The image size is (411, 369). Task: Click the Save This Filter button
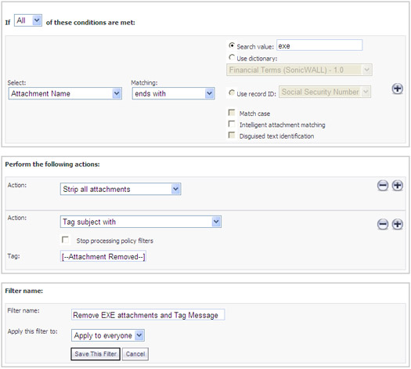click(x=96, y=354)
